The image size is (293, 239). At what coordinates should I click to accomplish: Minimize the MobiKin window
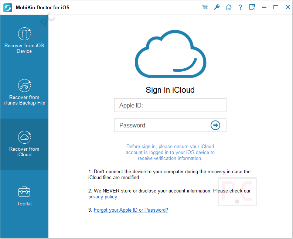pos(264,7)
